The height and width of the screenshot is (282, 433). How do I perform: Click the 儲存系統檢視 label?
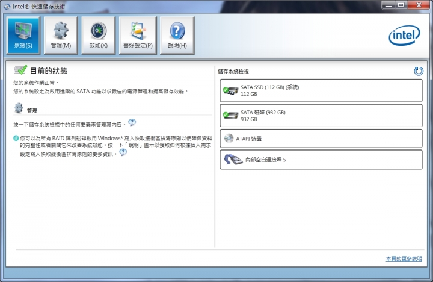(233, 71)
